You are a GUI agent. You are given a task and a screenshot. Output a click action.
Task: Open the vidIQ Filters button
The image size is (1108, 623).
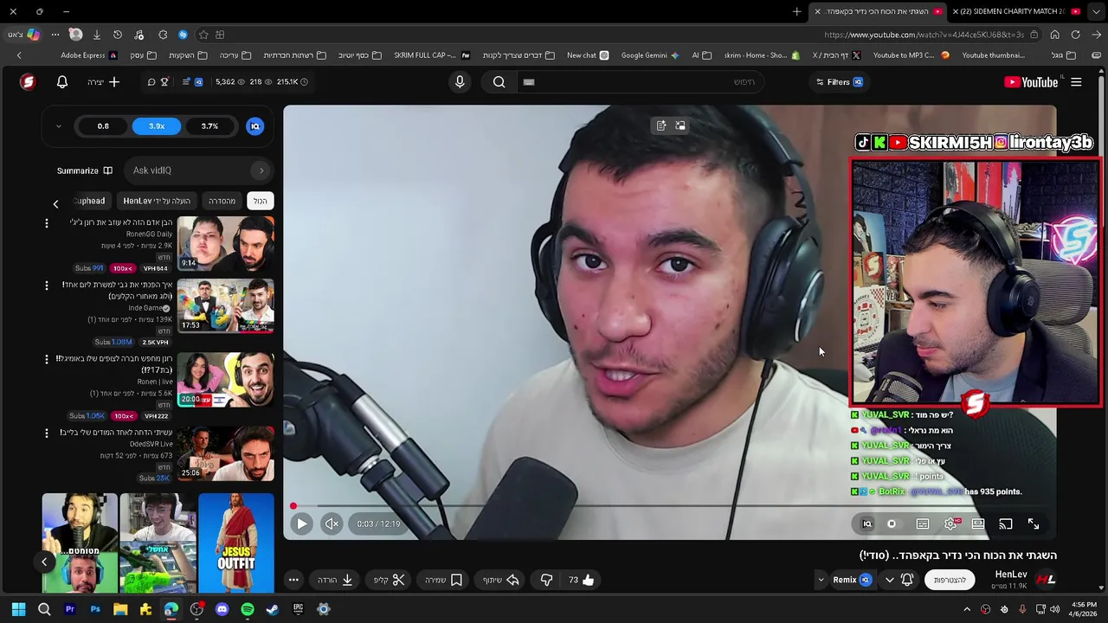[x=840, y=82]
